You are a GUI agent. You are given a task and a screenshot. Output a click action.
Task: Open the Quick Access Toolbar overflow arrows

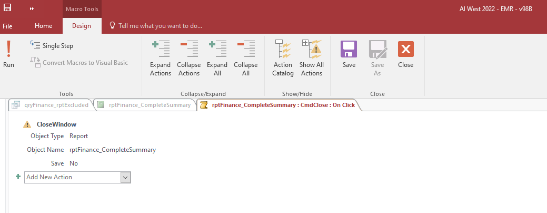pos(32,9)
